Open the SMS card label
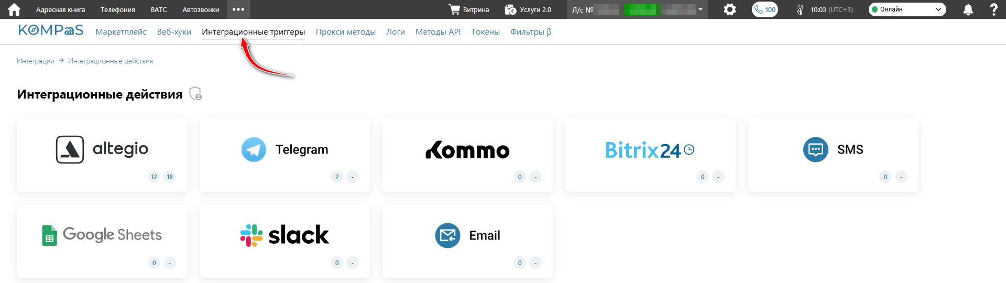The image size is (1006, 283). click(x=850, y=150)
